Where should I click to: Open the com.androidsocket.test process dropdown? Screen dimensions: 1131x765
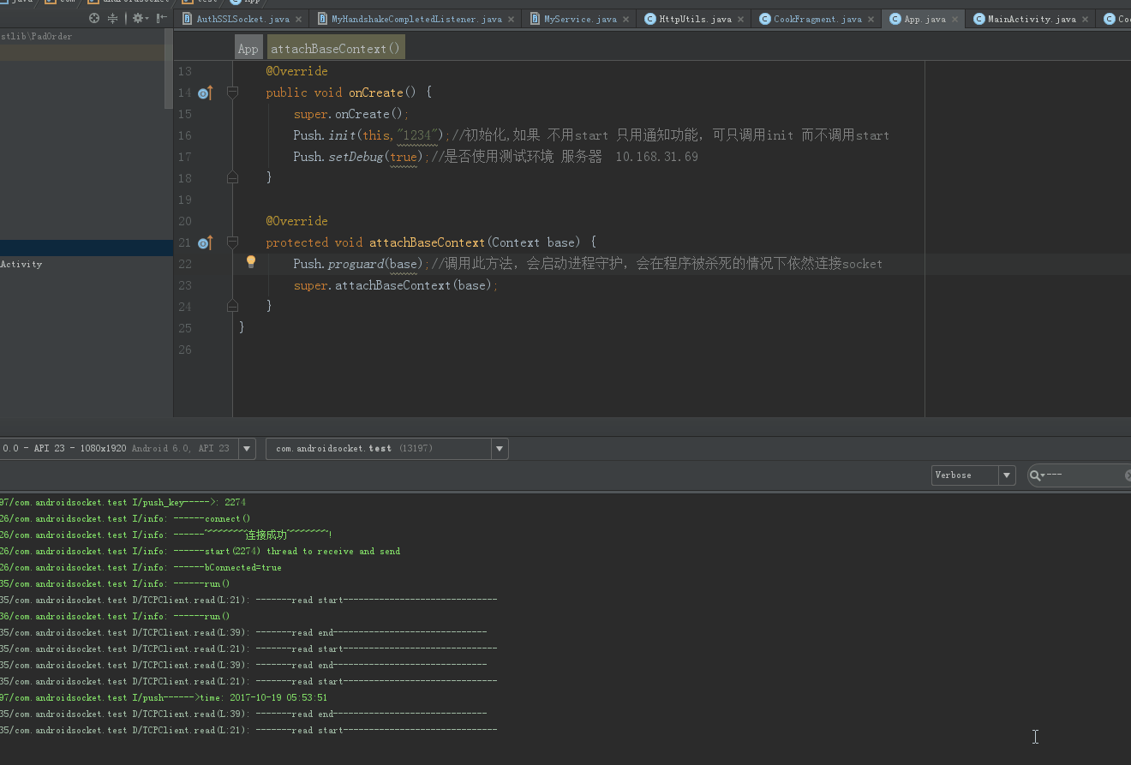[x=500, y=449]
